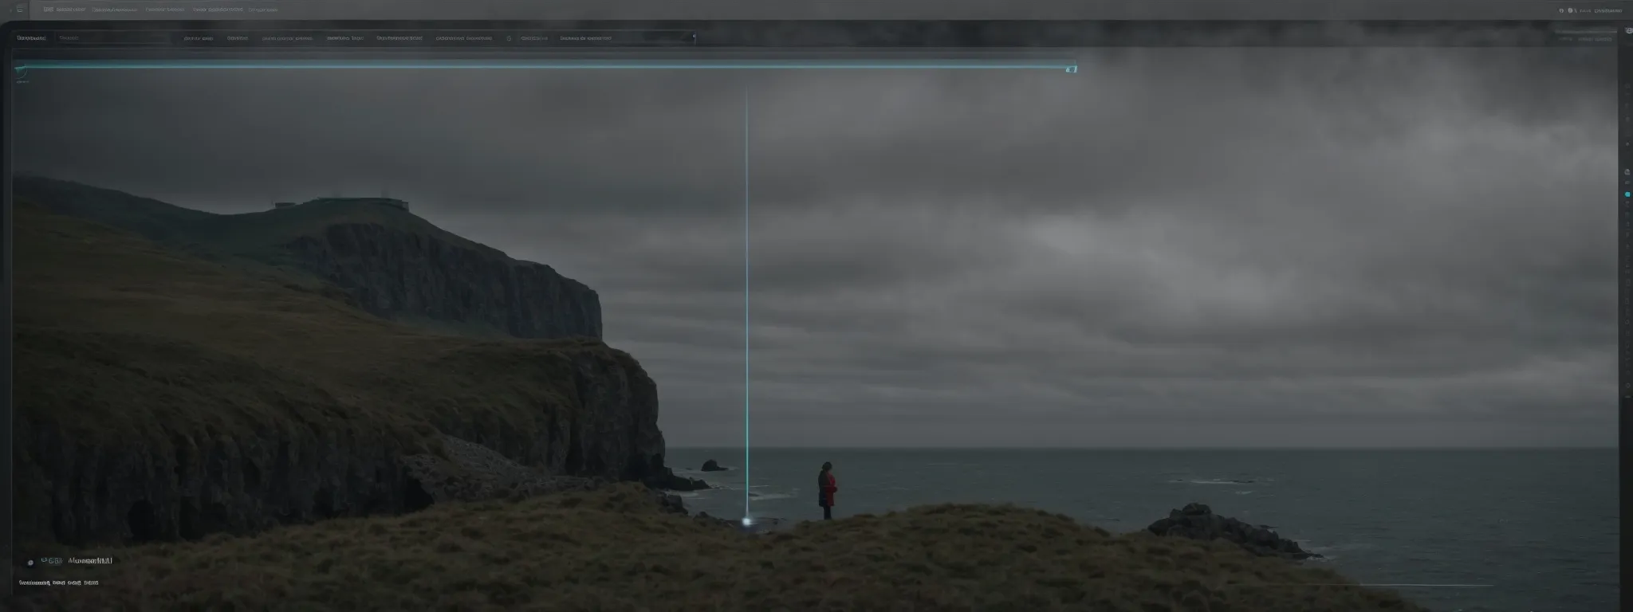This screenshot has height=612, width=1633.
Task: Click the glowing point at base of vertical line
Action: point(747,521)
